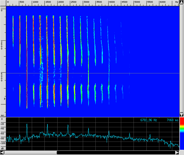Click the 6782.96 Hz frequency readout
This screenshot has height=155, width=184.
(x=149, y=120)
